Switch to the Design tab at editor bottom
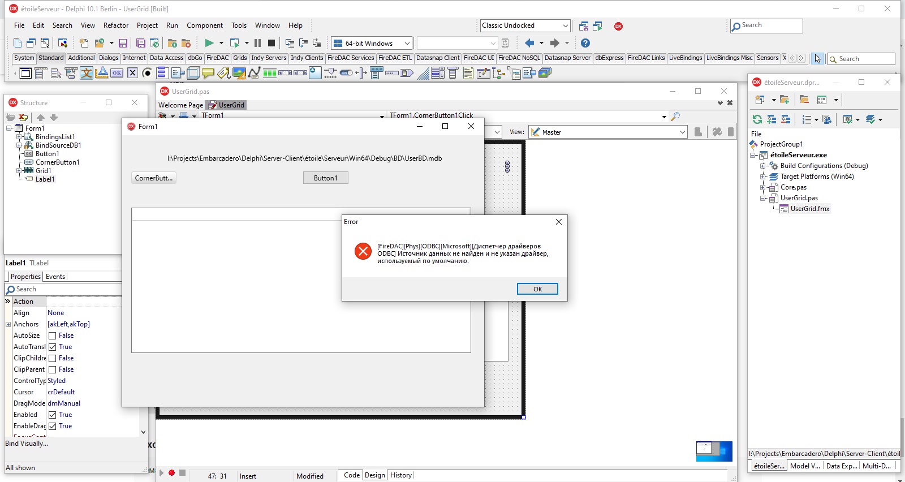This screenshot has height=482, width=905. [x=374, y=475]
